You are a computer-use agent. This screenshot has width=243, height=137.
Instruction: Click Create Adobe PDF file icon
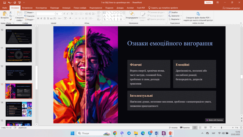[198, 14]
